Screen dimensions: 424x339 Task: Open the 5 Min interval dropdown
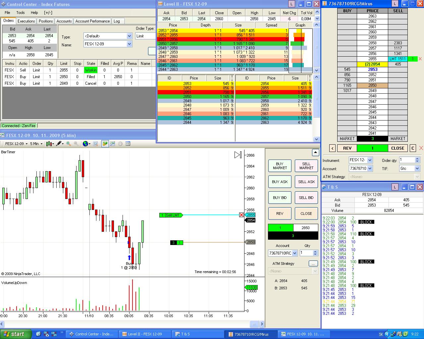36,144
